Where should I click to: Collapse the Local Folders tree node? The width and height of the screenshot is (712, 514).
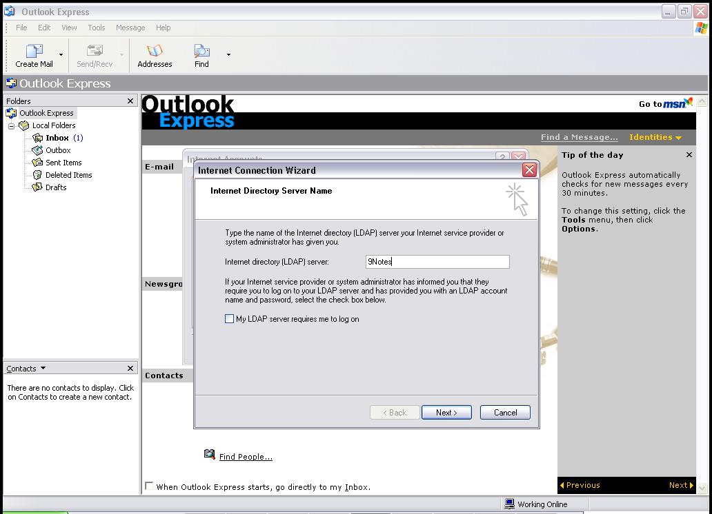tap(11, 125)
